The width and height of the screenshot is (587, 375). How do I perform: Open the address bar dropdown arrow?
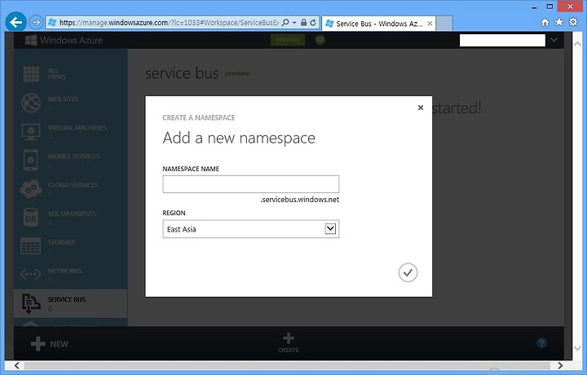pyautogui.click(x=294, y=23)
